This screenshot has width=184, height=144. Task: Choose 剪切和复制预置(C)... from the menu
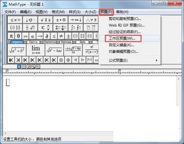pos(130,19)
